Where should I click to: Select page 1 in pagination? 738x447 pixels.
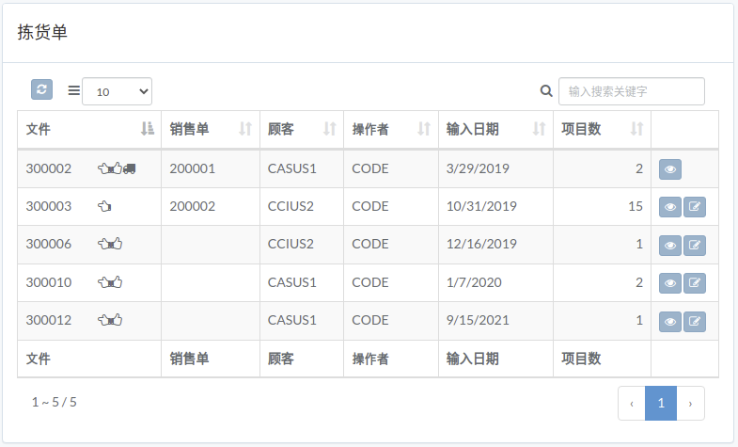pyautogui.click(x=661, y=403)
